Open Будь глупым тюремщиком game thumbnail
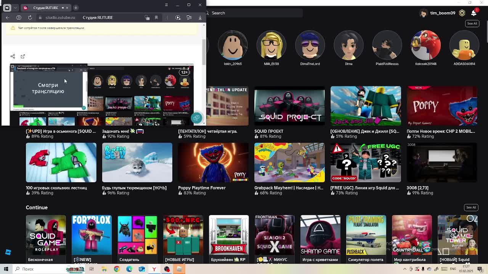Image resolution: width=488 pixels, height=274 pixels. 137,162
